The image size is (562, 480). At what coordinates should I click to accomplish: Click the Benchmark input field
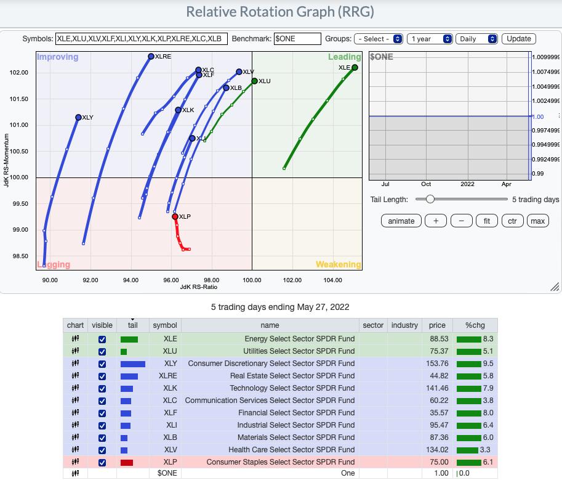pos(297,39)
